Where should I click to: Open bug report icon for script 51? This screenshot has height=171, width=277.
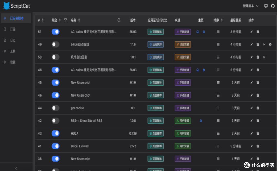(x=204, y=32)
